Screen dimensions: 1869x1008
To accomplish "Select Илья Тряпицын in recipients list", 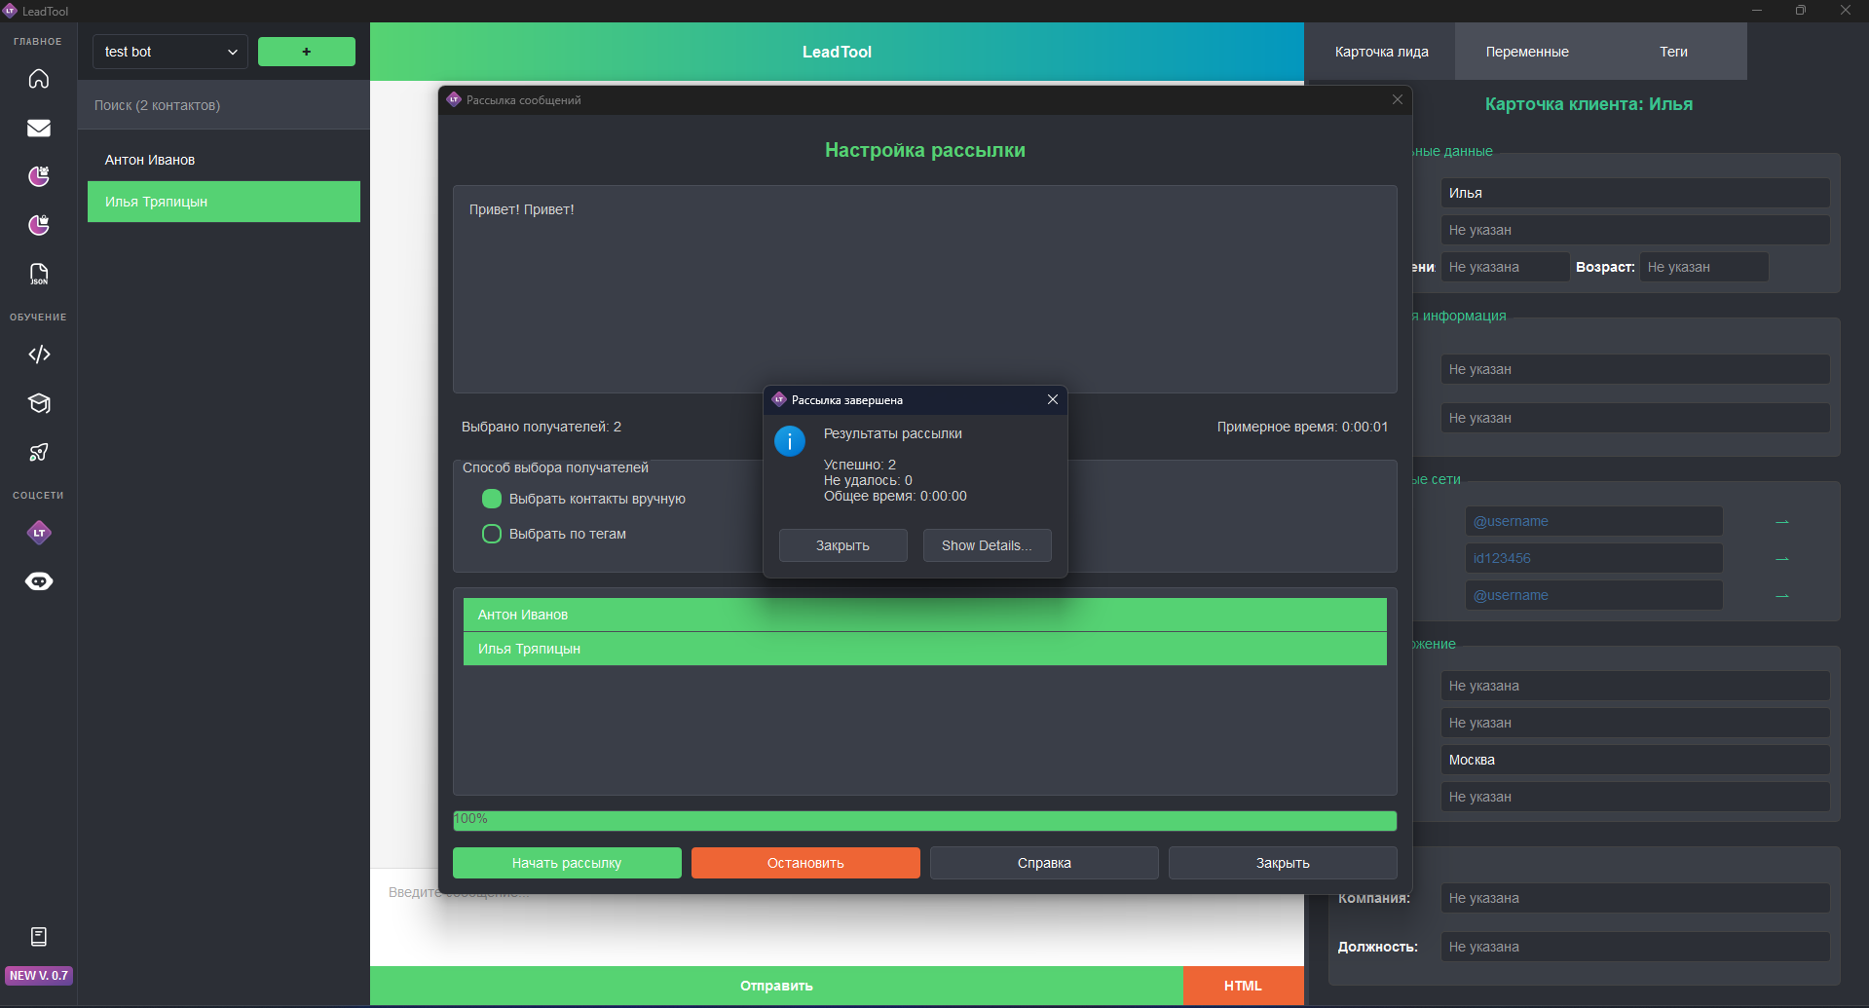I will [x=925, y=649].
